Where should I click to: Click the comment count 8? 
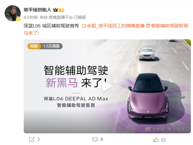(102, 140)
